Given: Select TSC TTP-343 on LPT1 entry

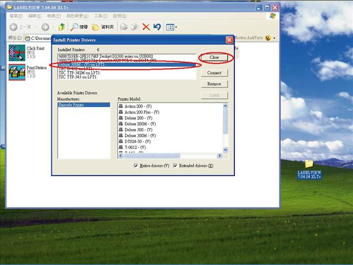Looking at the screenshot, I should tap(127, 77).
